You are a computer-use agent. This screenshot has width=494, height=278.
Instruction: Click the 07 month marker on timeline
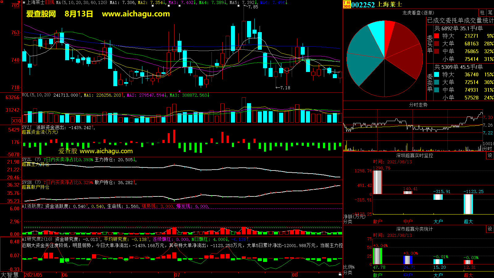[x=177, y=275]
